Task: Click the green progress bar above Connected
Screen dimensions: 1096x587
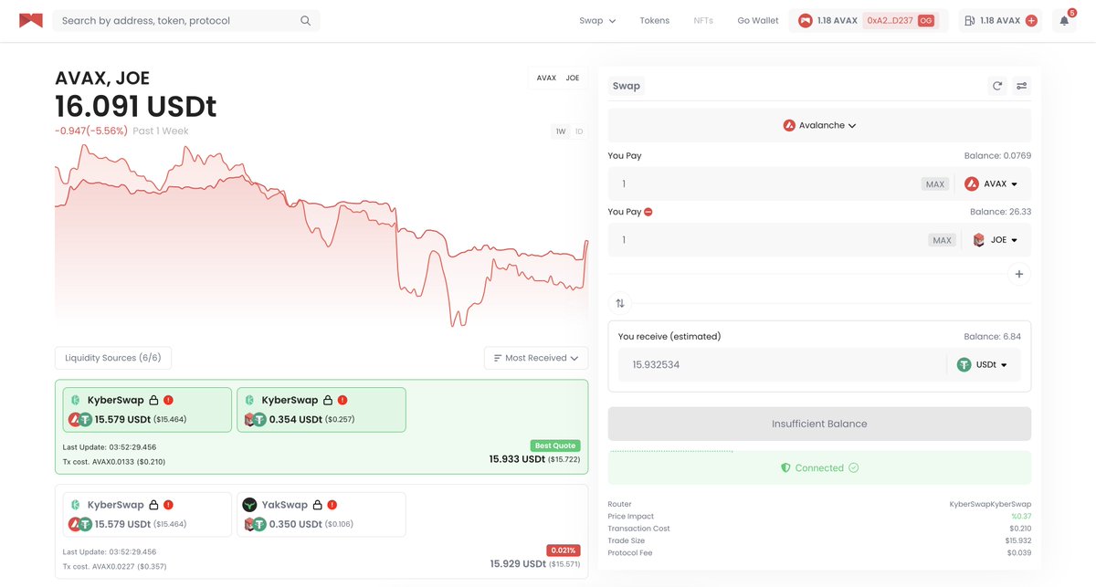Action: 671,451
